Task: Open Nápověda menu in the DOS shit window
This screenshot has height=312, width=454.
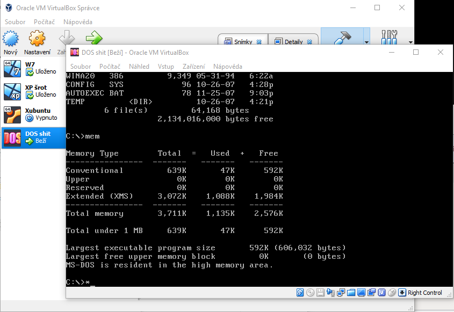Action: pos(228,67)
